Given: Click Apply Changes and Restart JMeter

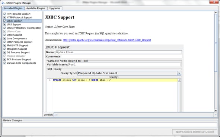Looking at the screenshot, I should pos(195,132).
